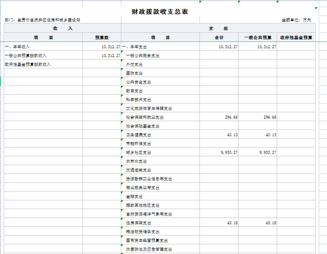Image resolution: width=327 pixels, height=254 pixels.
Task: Select the 政府性基金预算拨款收入 cell
Action: click(28, 64)
